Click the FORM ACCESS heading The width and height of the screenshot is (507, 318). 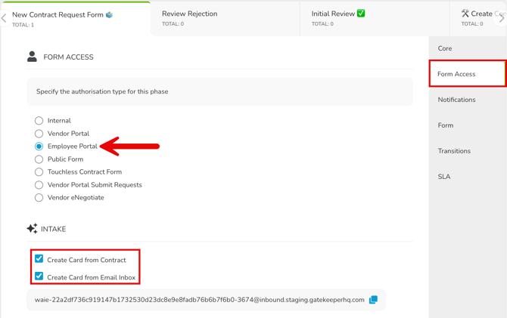click(68, 57)
